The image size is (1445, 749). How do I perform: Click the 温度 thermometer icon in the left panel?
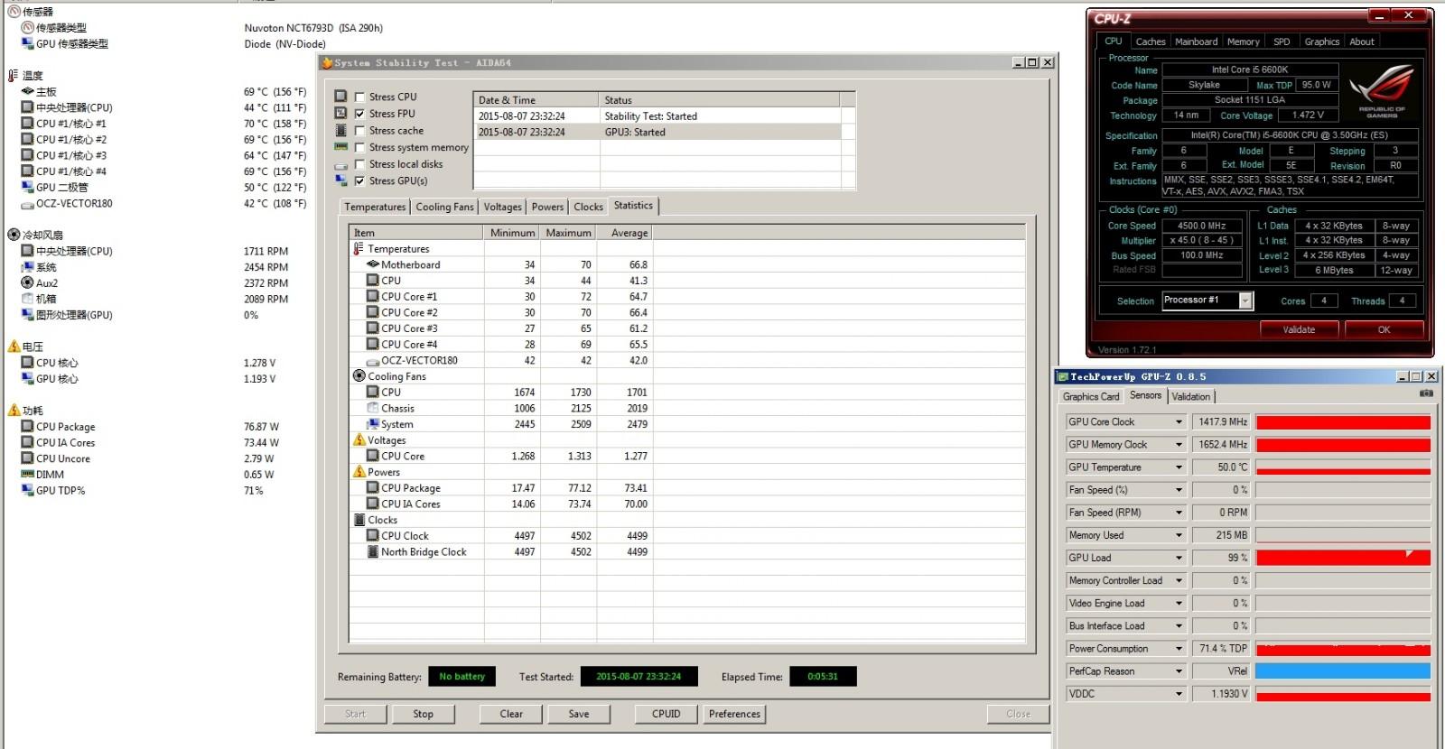click(x=14, y=76)
